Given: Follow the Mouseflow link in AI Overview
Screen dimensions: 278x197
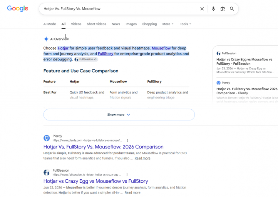Looking at the screenshot, I should tap(161, 48).
